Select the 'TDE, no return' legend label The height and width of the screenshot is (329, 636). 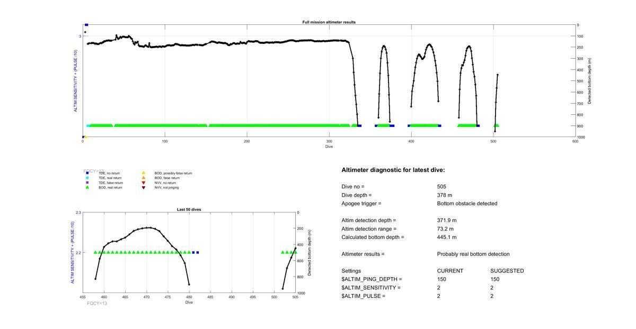[109, 173]
